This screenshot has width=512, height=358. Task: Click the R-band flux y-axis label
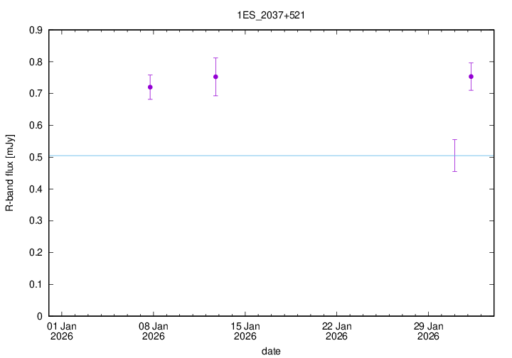(10, 173)
